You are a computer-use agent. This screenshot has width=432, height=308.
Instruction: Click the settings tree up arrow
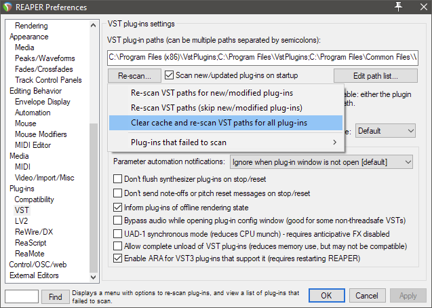coord(94,25)
